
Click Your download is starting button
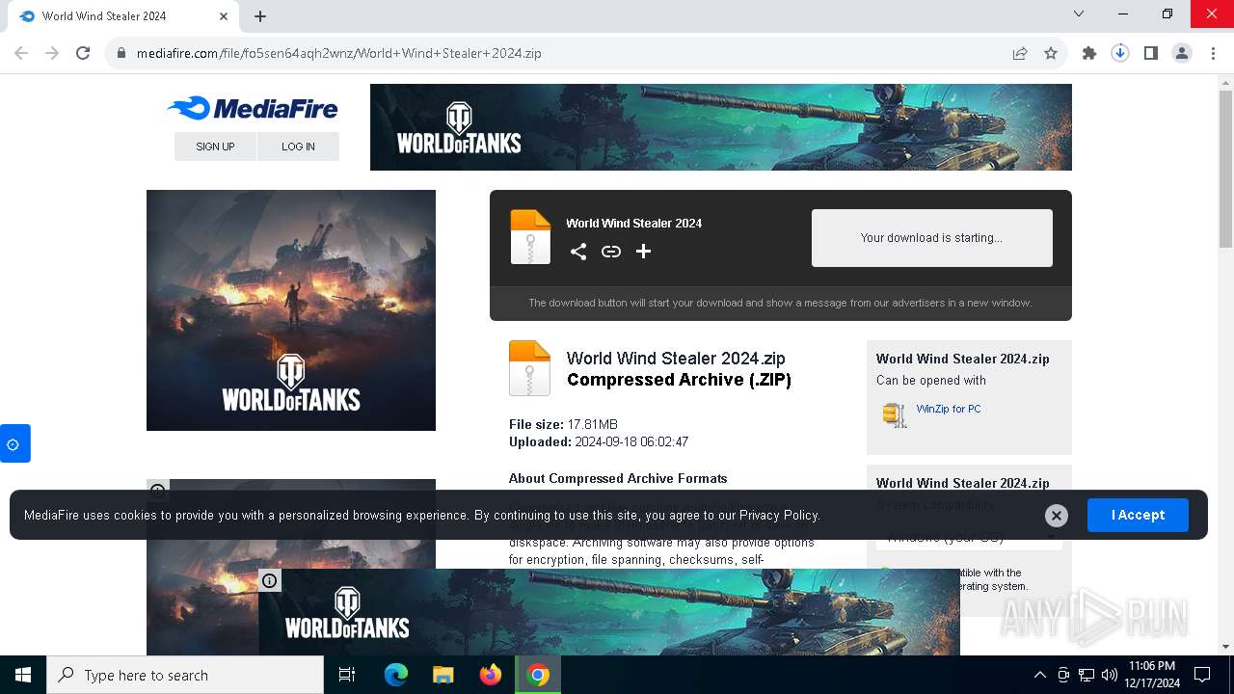click(x=931, y=238)
